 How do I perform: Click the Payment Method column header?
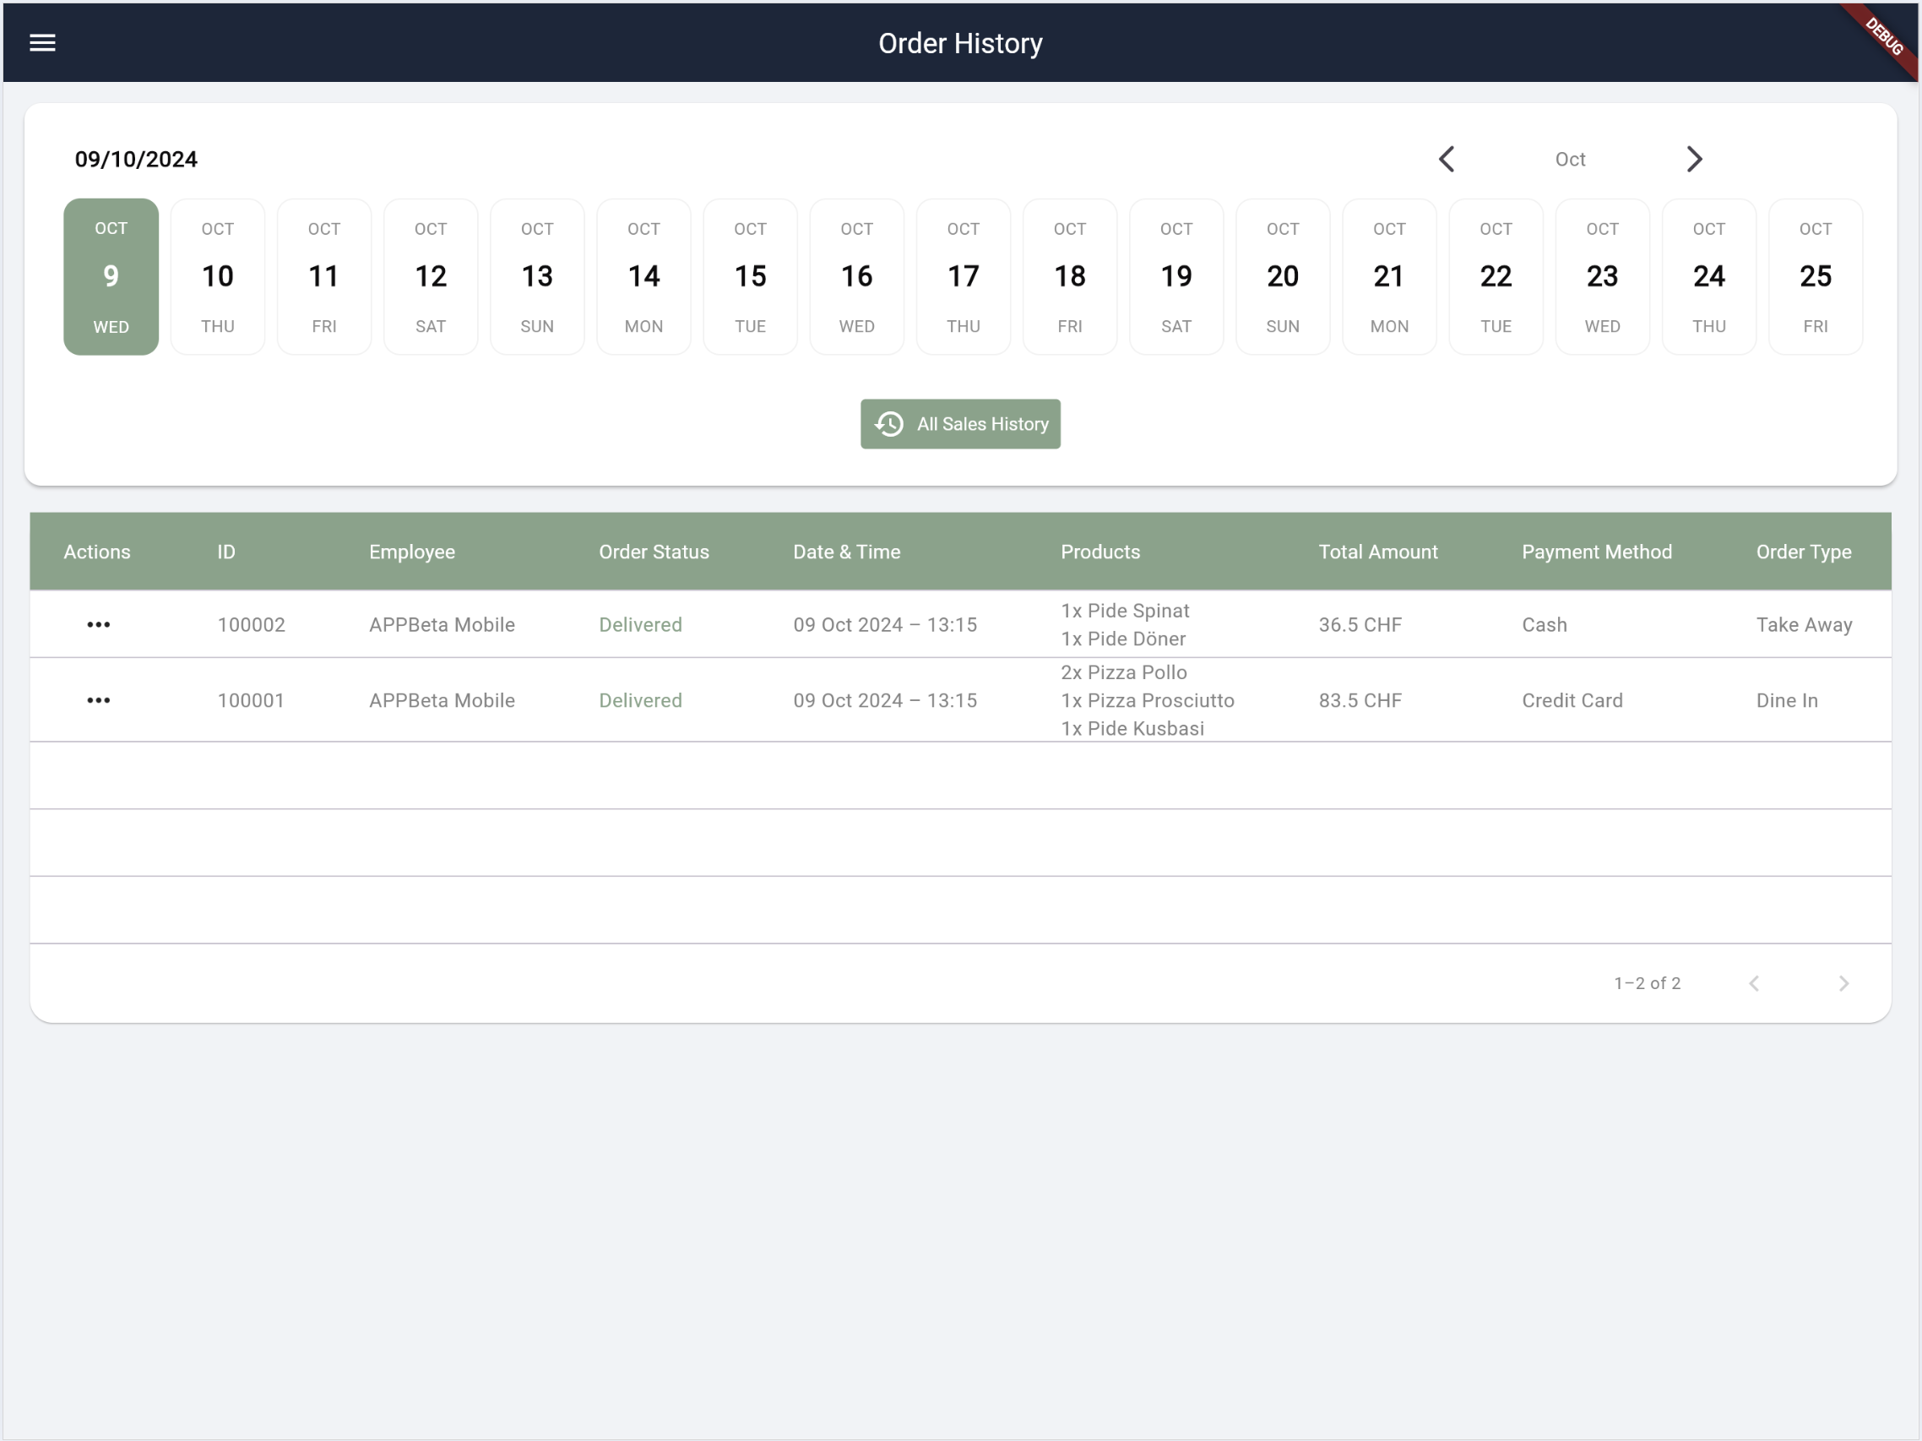tap(1596, 552)
